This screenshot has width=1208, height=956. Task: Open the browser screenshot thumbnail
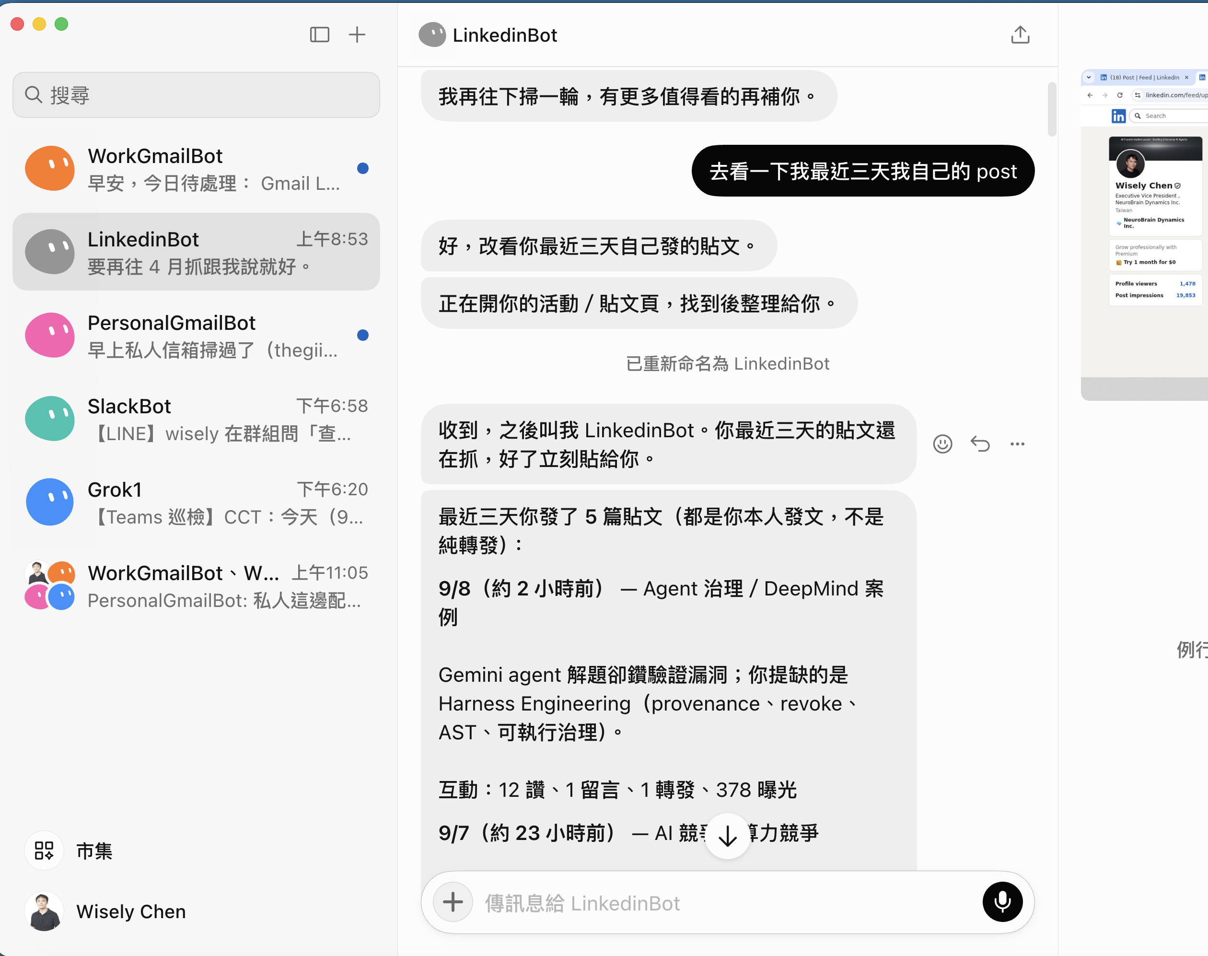click(x=1144, y=235)
